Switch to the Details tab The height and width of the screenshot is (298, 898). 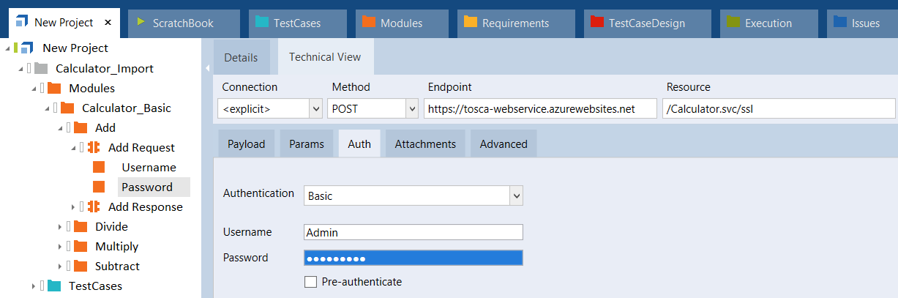(241, 57)
